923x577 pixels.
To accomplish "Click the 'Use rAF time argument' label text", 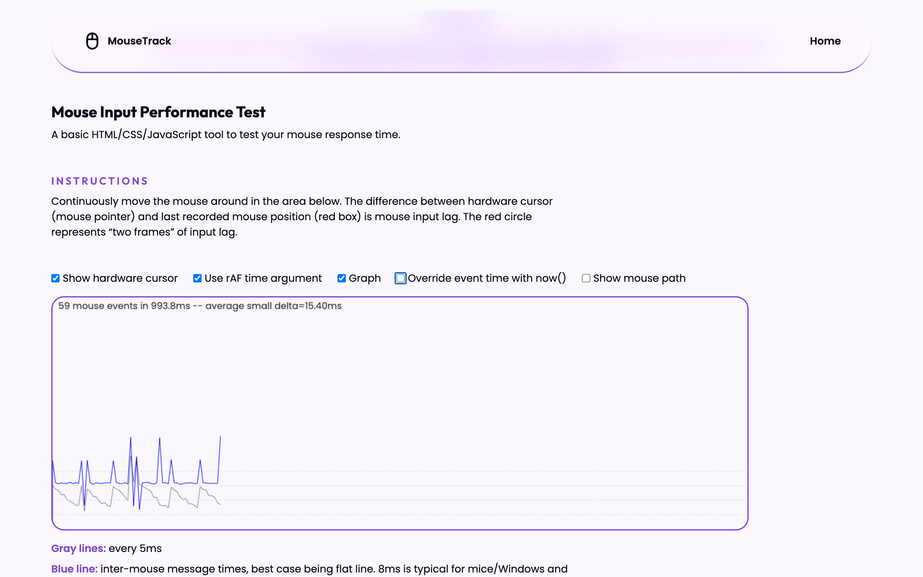I will (263, 278).
